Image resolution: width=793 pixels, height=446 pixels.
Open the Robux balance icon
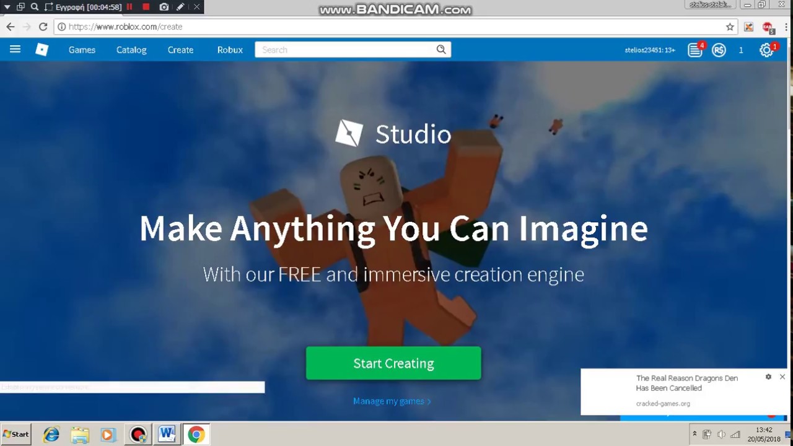click(719, 50)
